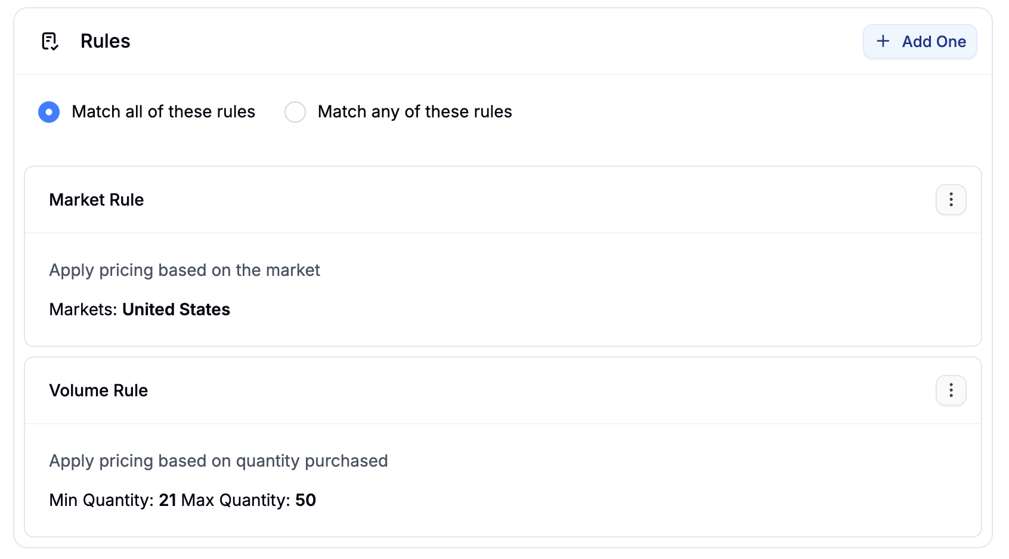The image size is (1009, 559).
Task: Select Match all of these rules
Action: click(48, 111)
